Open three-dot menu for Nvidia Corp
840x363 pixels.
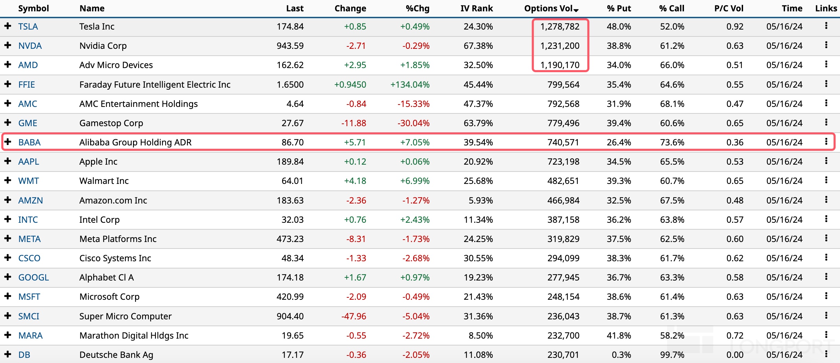point(826,45)
